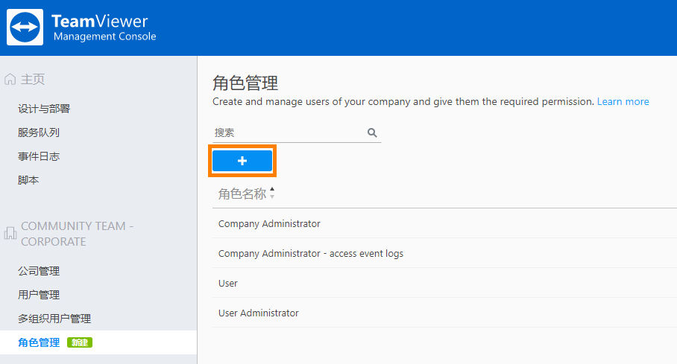This screenshot has height=364, width=677.
Task: Click the TeamViewer Management Console title
Action: coord(104,28)
